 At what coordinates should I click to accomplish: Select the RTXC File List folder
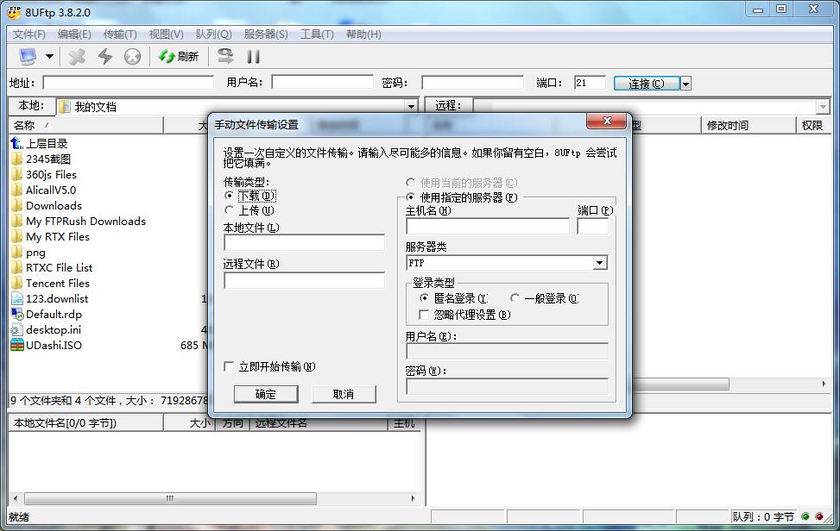[x=52, y=267]
